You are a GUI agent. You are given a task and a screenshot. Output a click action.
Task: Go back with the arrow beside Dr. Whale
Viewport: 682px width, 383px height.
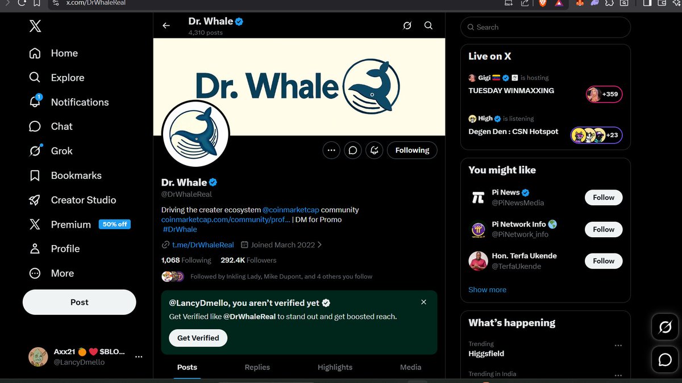pyautogui.click(x=166, y=26)
